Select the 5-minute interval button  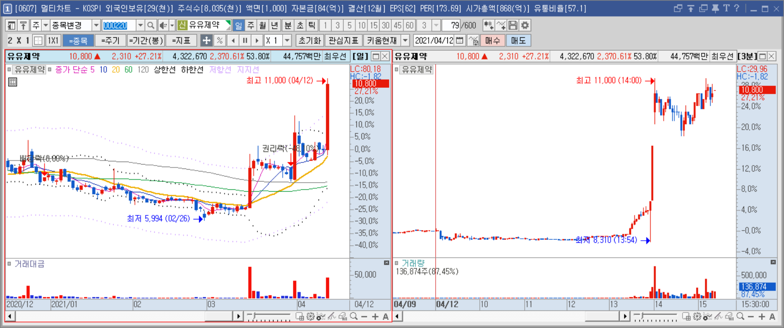pos(349,25)
